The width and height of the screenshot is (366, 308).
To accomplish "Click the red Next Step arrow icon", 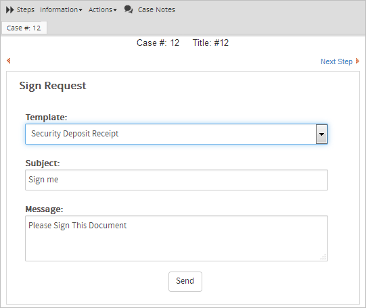I will click(357, 61).
